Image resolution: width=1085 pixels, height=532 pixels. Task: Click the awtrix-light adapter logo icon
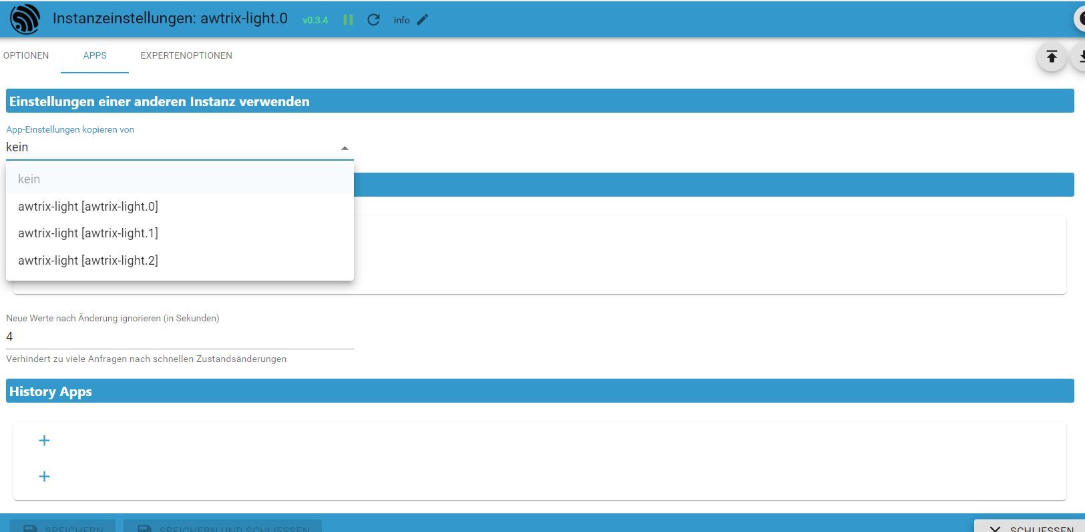coord(25,19)
